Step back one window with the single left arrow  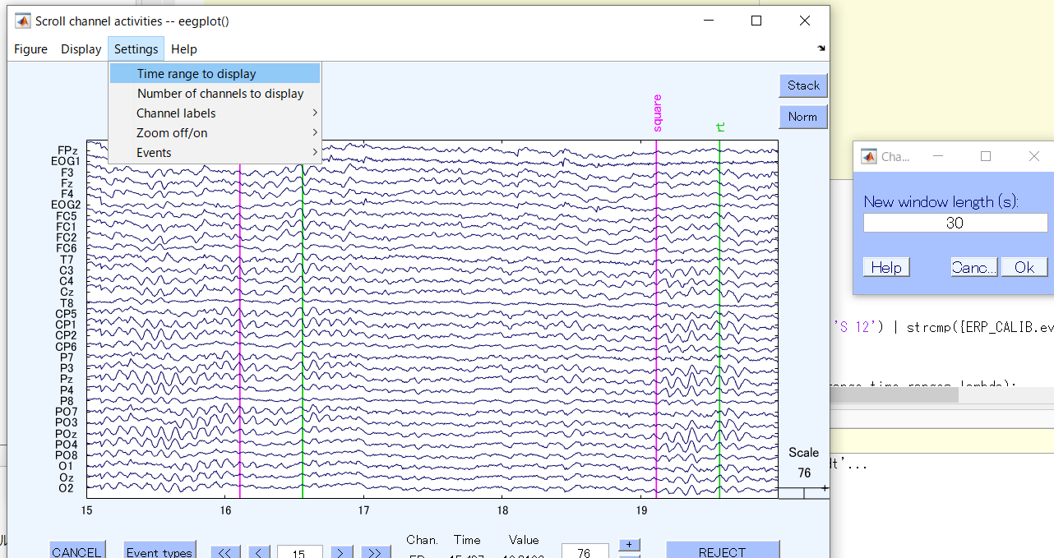click(259, 552)
